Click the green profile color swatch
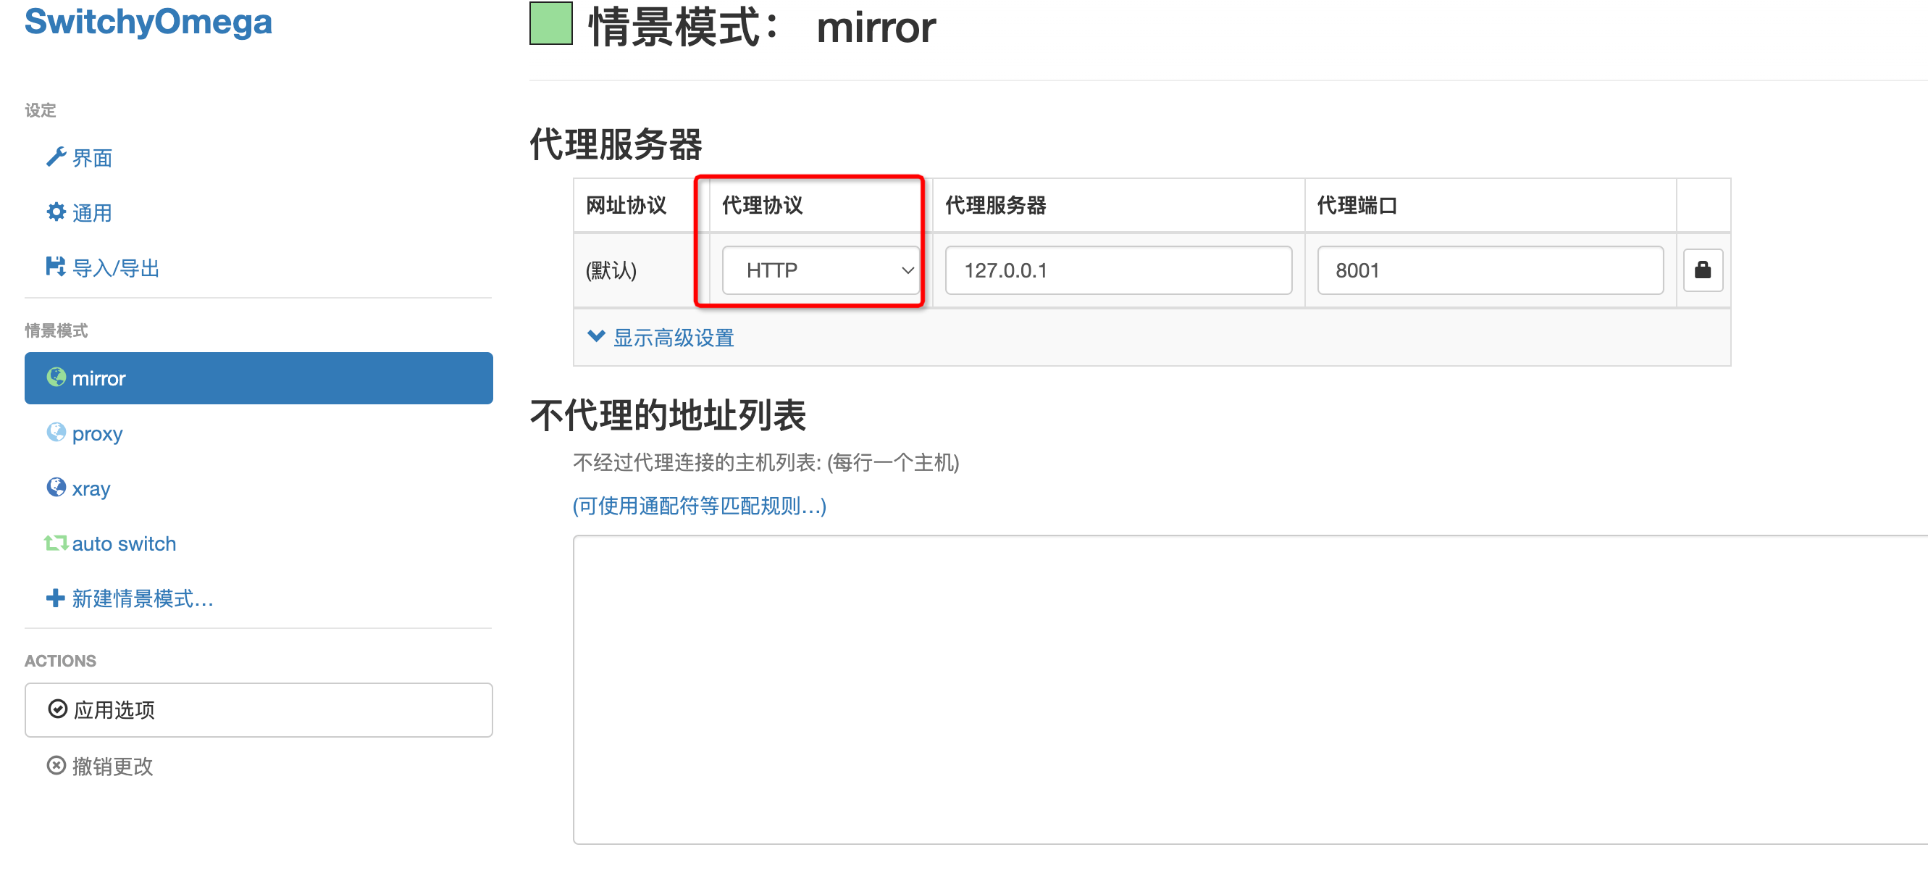This screenshot has width=1928, height=884. click(x=551, y=24)
